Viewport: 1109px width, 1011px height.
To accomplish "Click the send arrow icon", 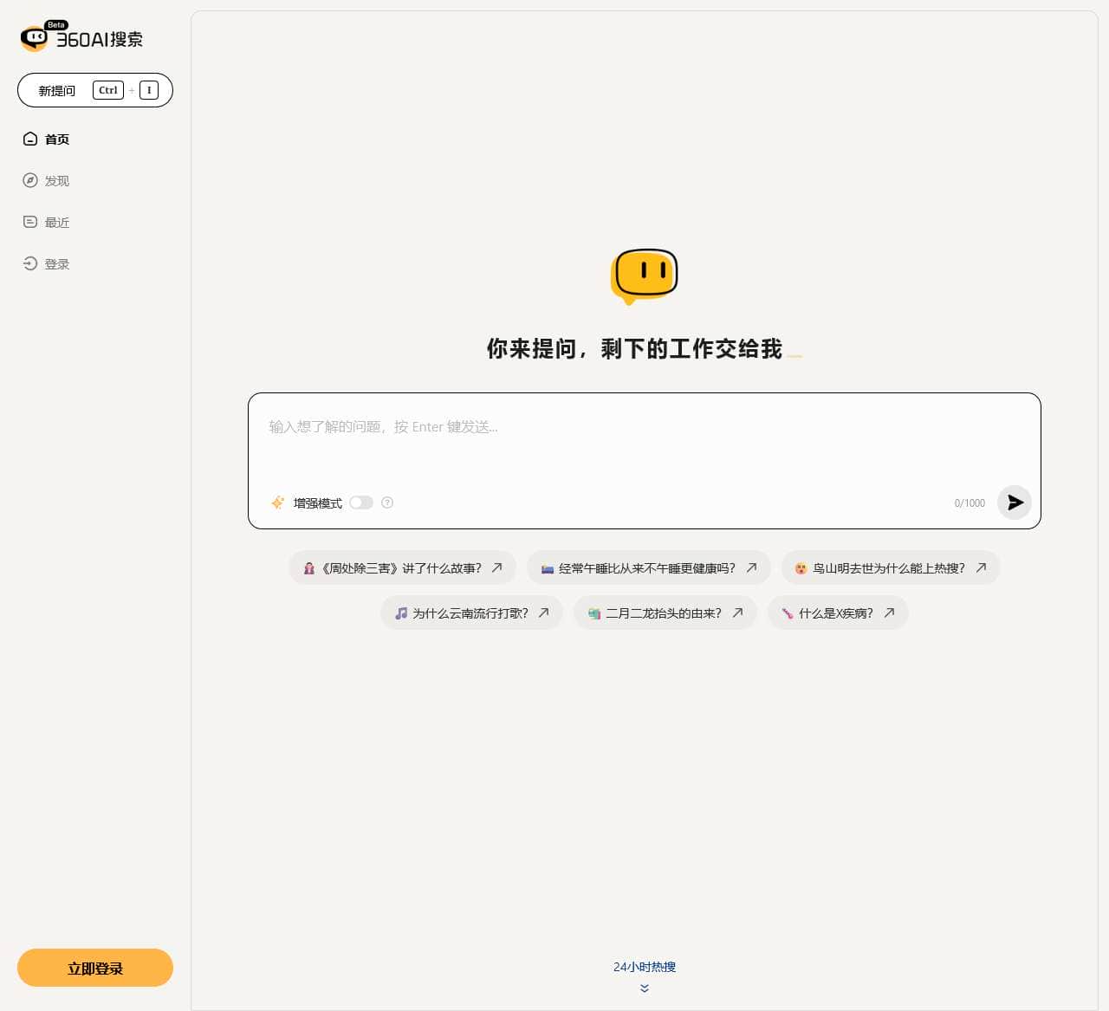I will pyautogui.click(x=1015, y=502).
